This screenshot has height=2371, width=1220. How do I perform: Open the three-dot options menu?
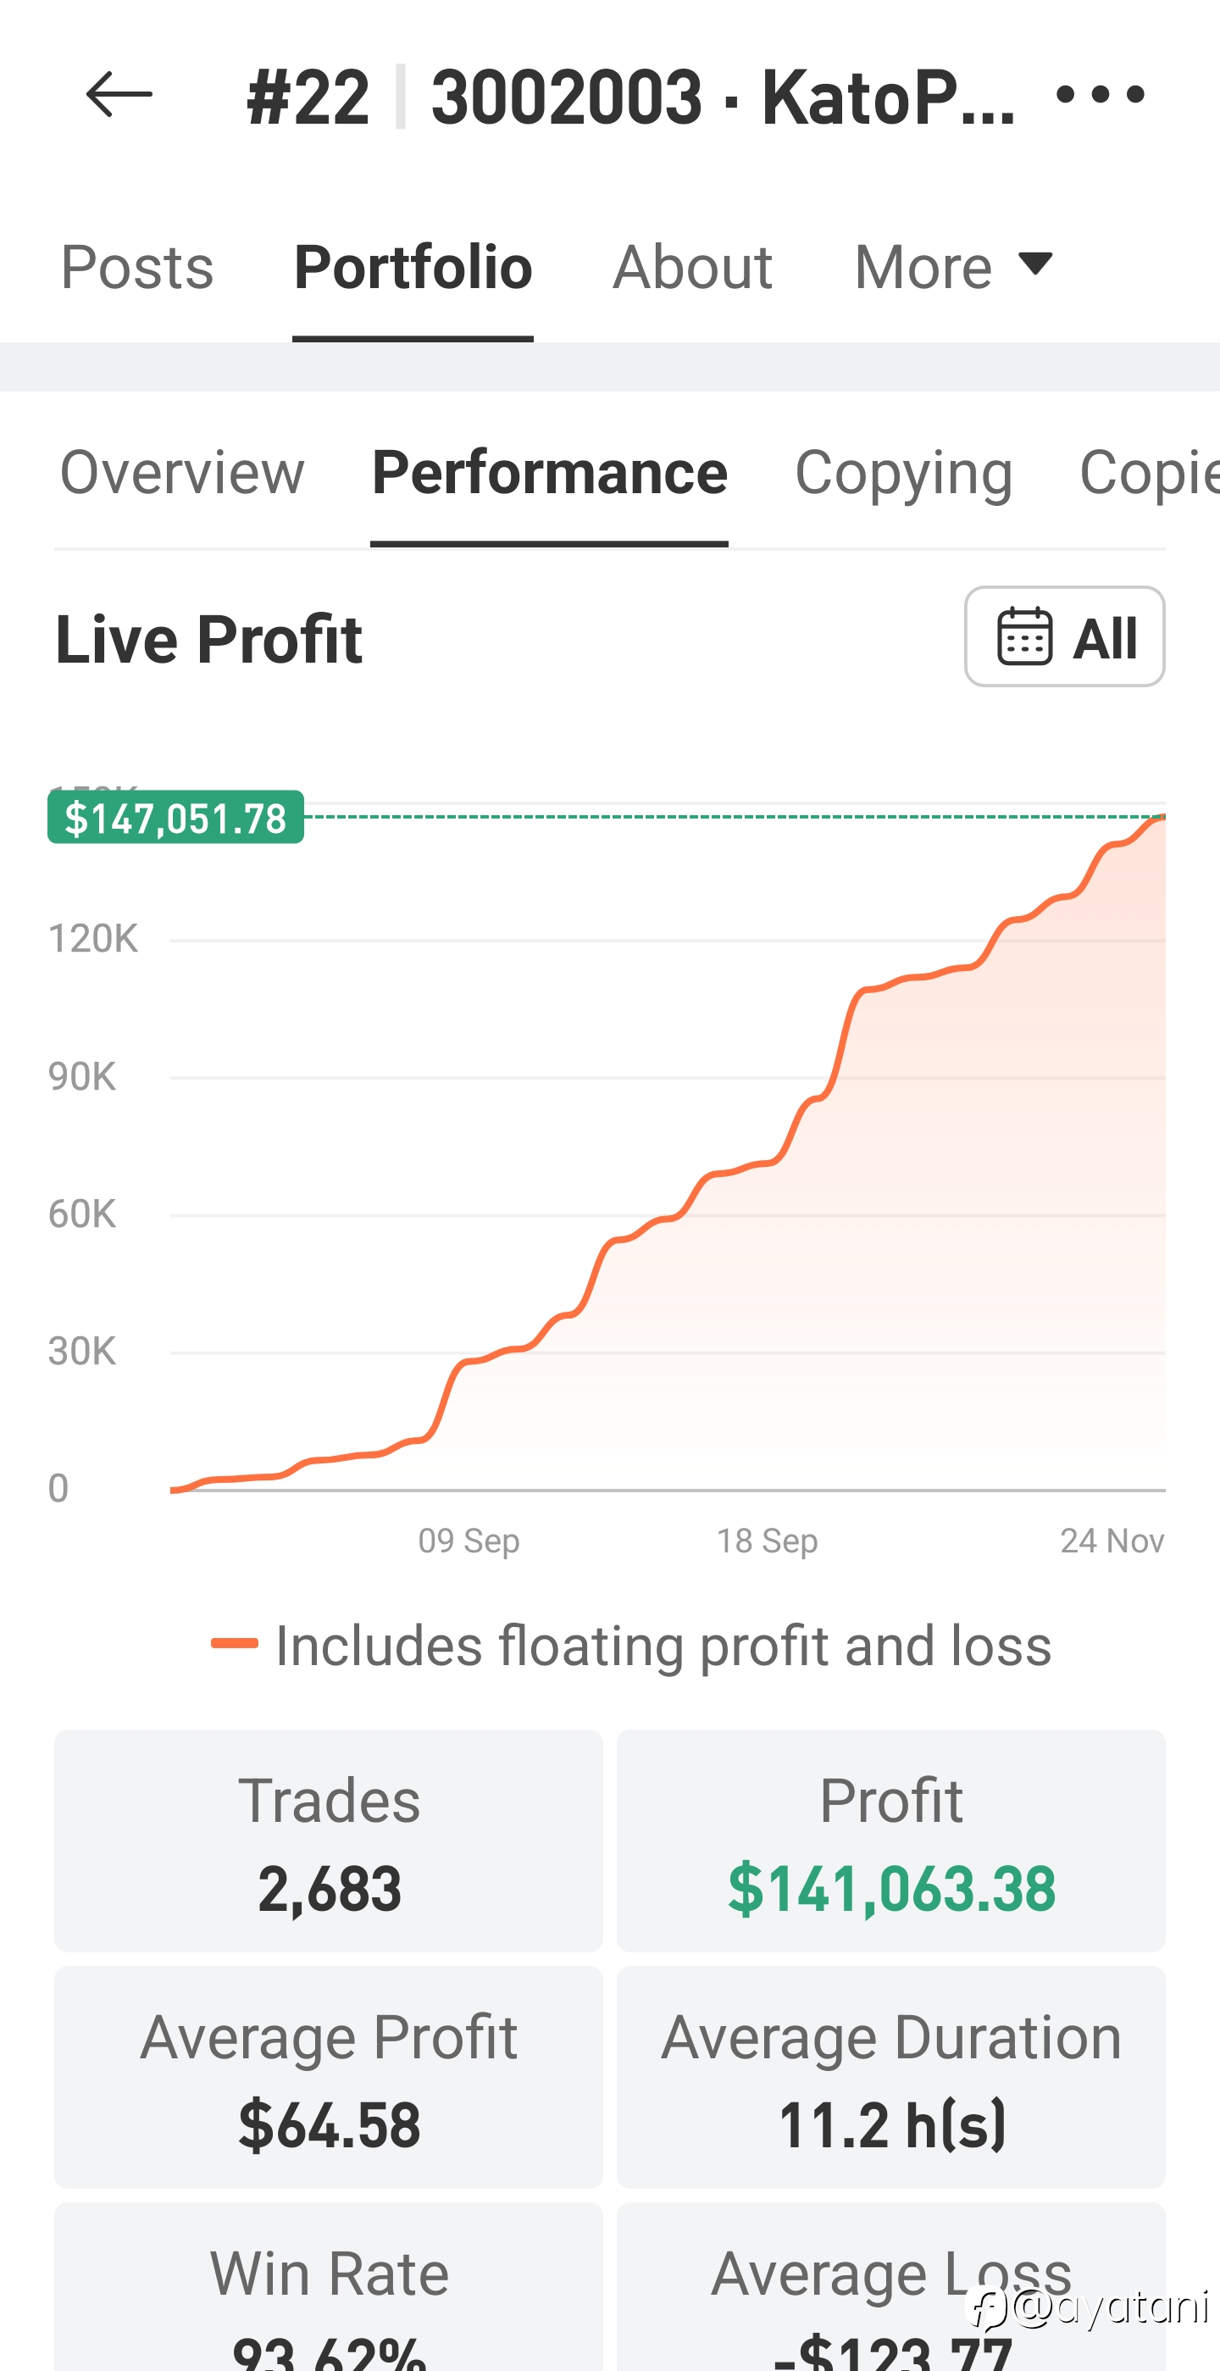coord(1100,95)
